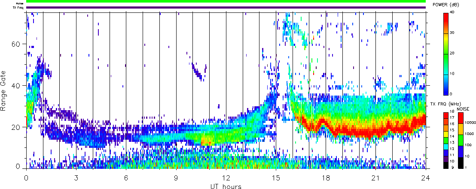
Task: Click the '6' tick on the UT hours axis
Action: [x=126, y=177]
